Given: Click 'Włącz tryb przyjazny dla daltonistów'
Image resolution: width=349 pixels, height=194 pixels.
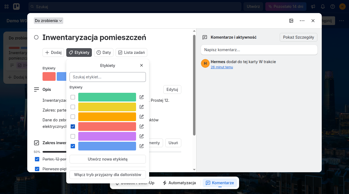Looking at the screenshot, I should pyautogui.click(x=108, y=175).
